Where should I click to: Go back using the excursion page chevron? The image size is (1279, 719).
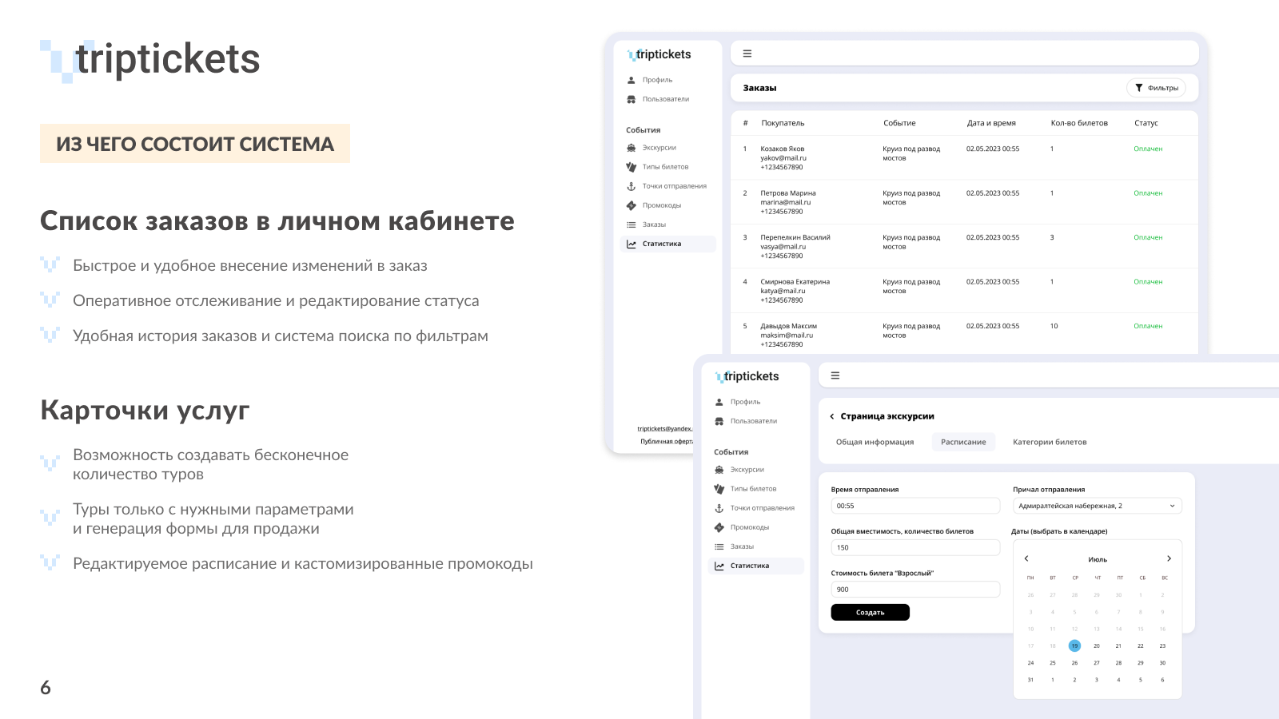(x=832, y=416)
